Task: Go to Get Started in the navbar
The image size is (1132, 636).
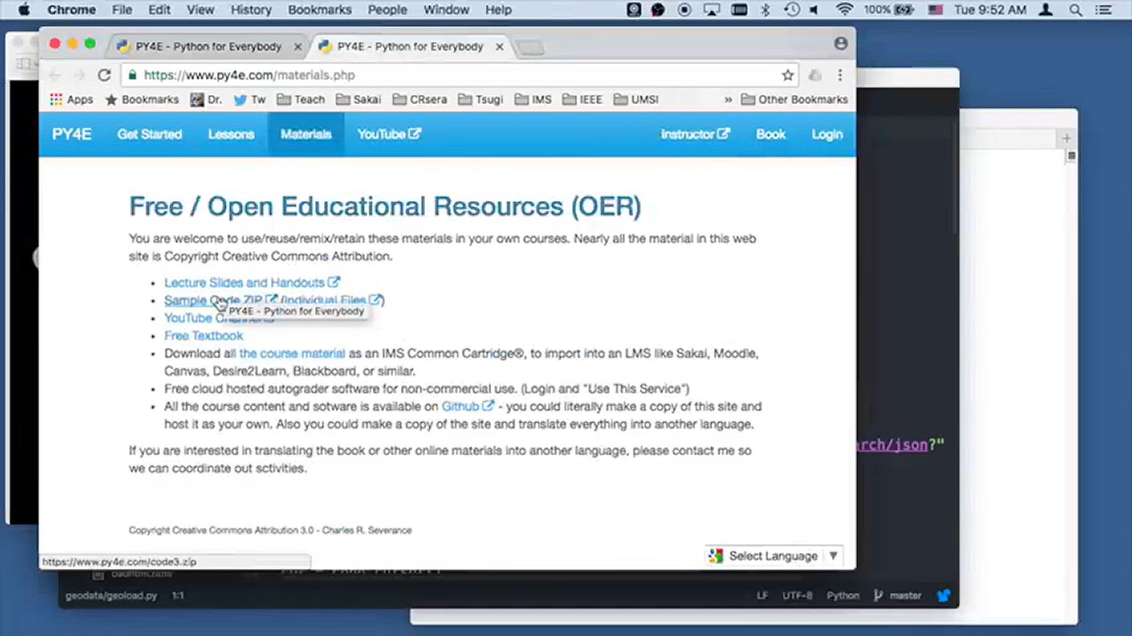Action: click(x=149, y=134)
